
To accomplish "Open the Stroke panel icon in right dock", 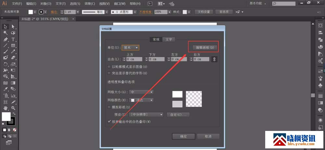I will (x=320, y=96).
